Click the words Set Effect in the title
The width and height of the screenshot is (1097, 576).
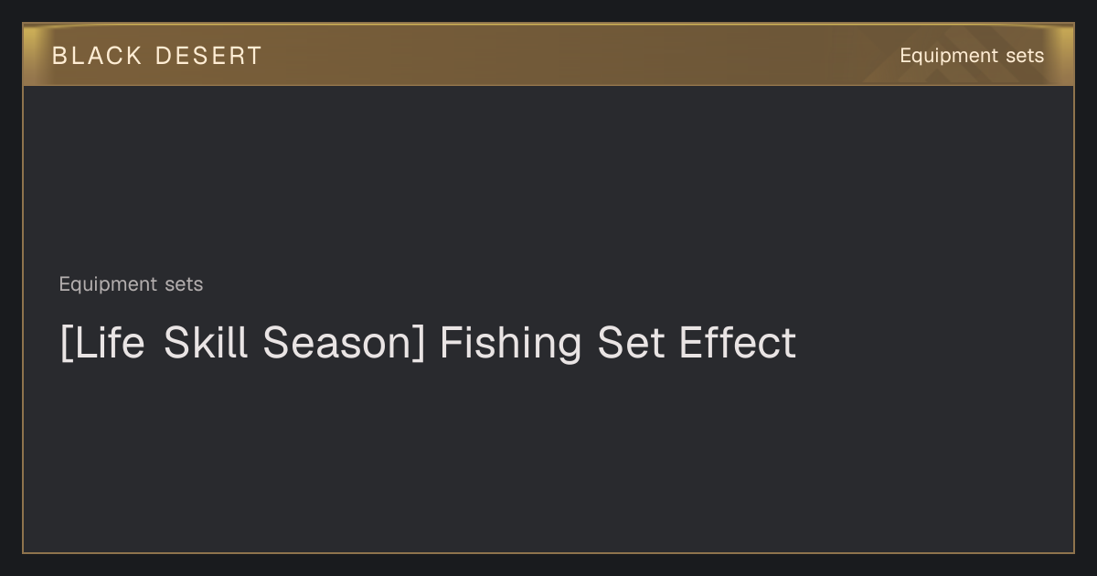pos(698,343)
